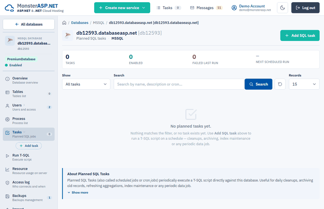Click the MonsterASP.NET cloud logo
324x209 pixels.
[x=9, y=8]
